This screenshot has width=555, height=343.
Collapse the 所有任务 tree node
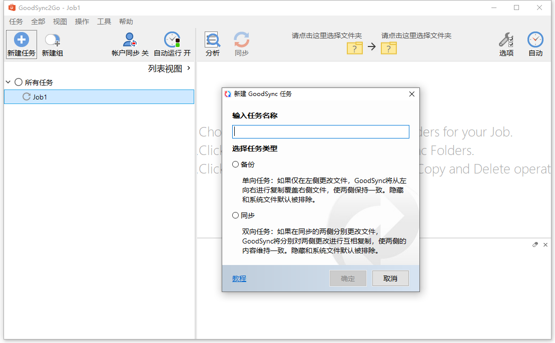8,82
